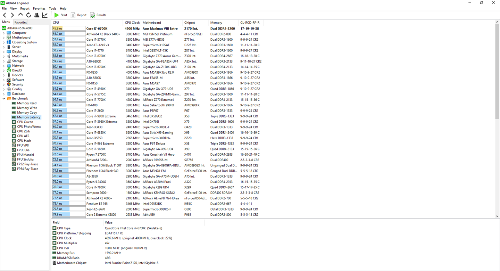The image size is (500, 271).
Task: Sort by the Motherboard column header
Action: click(x=162, y=23)
